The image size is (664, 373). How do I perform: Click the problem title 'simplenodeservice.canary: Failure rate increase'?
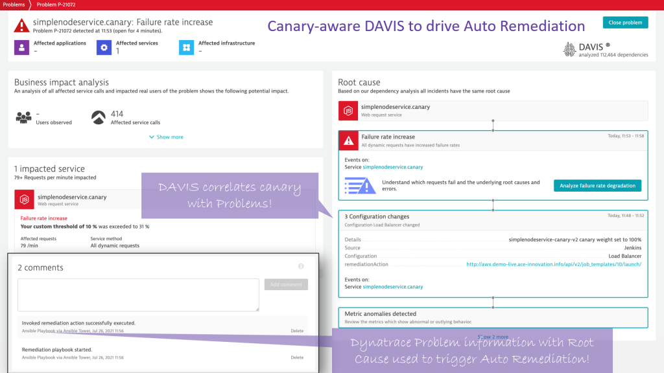[123, 22]
